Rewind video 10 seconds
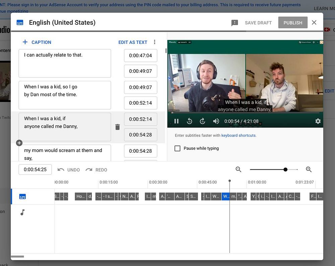 [x=189, y=121]
